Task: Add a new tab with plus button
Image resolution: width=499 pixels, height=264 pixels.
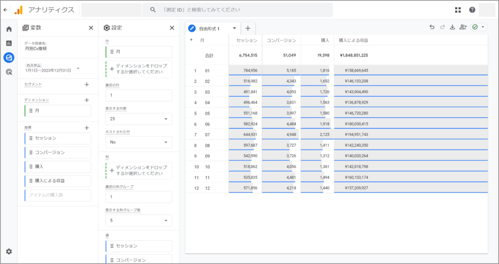Action: [248, 28]
